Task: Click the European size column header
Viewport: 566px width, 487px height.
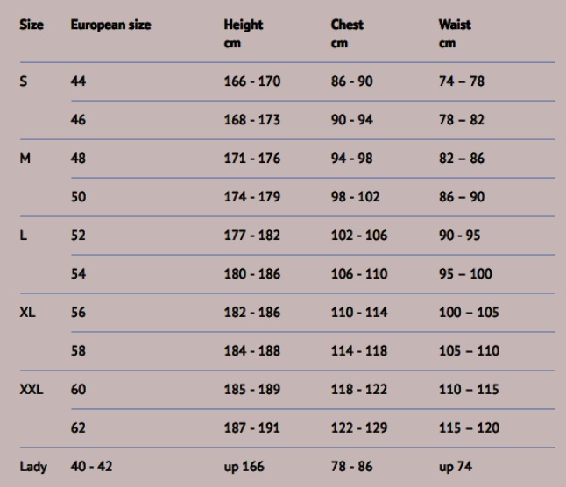Action: pos(110,25)
